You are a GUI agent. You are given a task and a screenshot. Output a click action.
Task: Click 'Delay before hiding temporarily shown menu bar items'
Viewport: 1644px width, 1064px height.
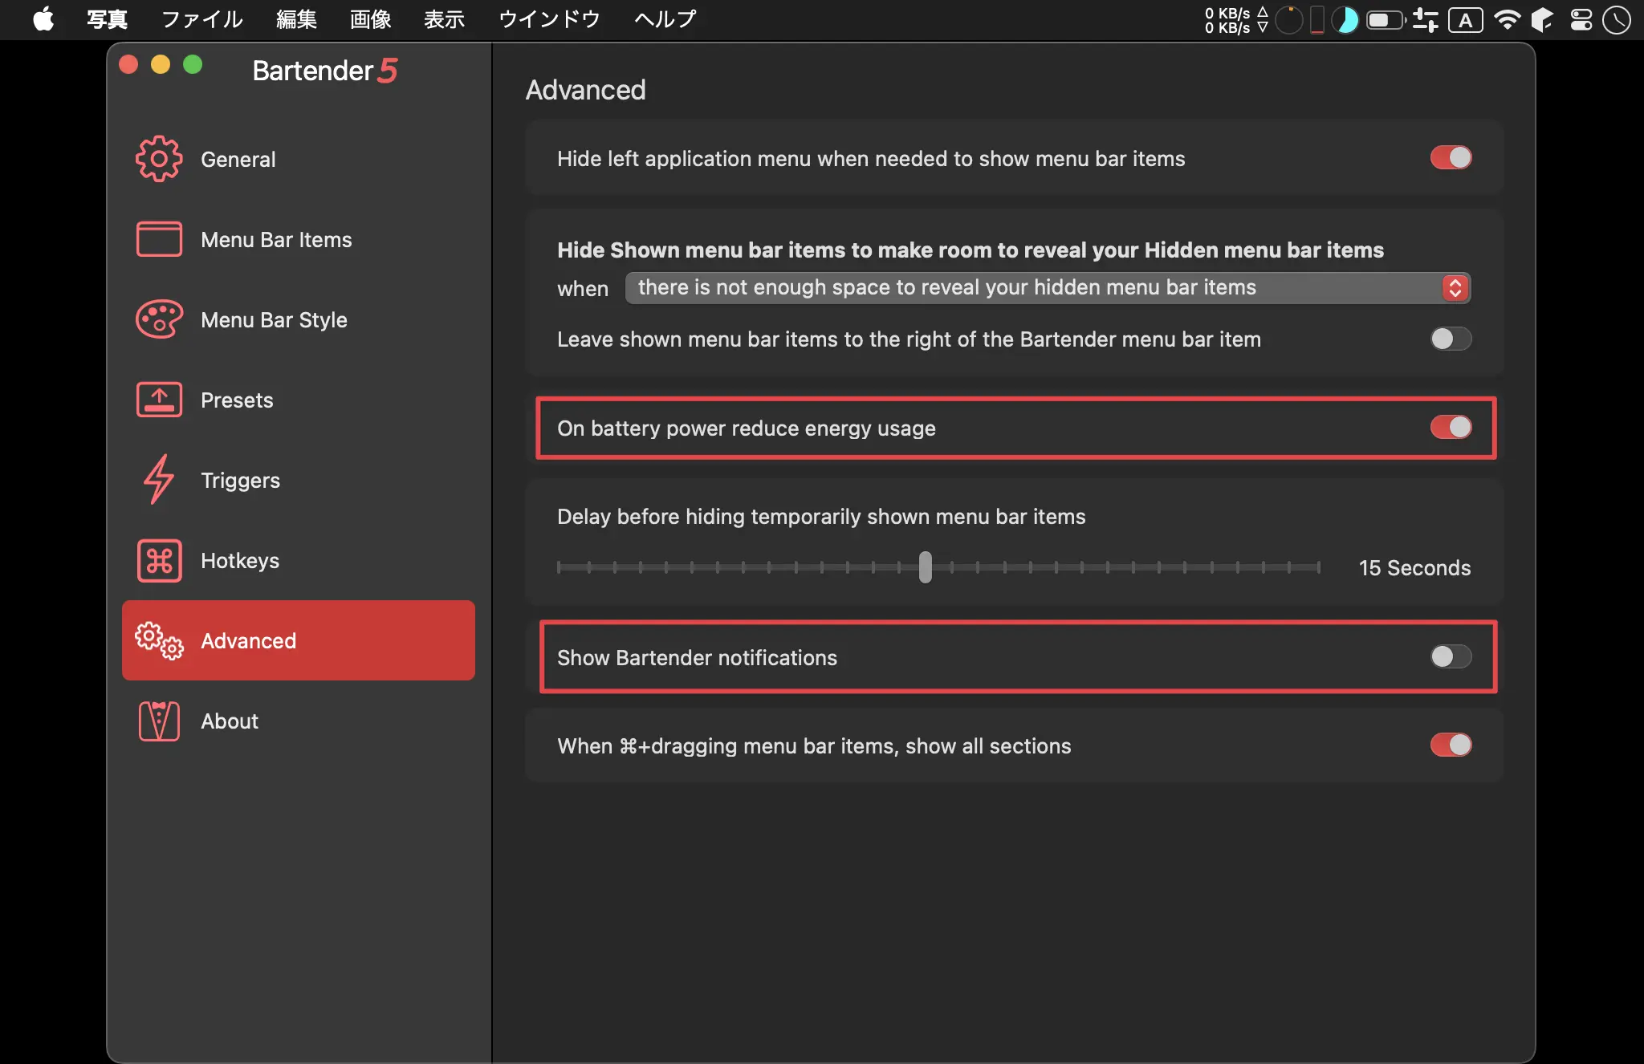coord(821,516)
